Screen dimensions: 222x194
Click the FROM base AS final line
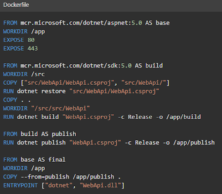point(34,160)
